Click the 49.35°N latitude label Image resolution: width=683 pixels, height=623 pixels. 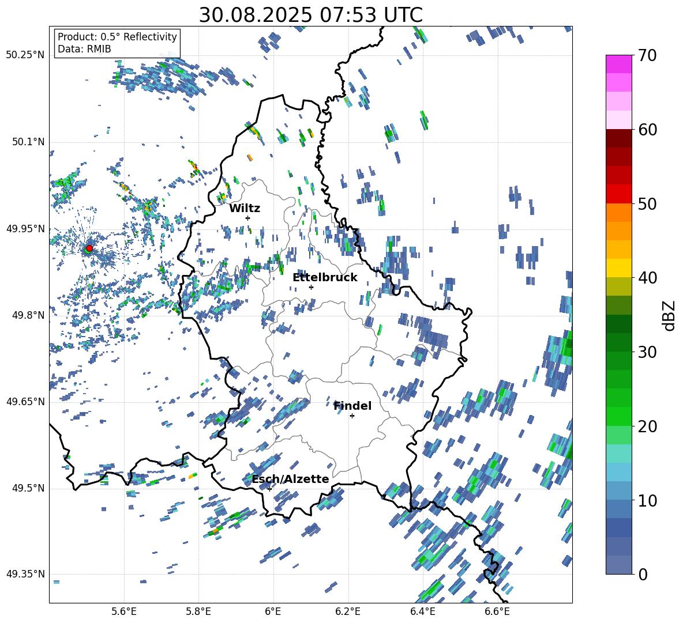click(26, 574)
